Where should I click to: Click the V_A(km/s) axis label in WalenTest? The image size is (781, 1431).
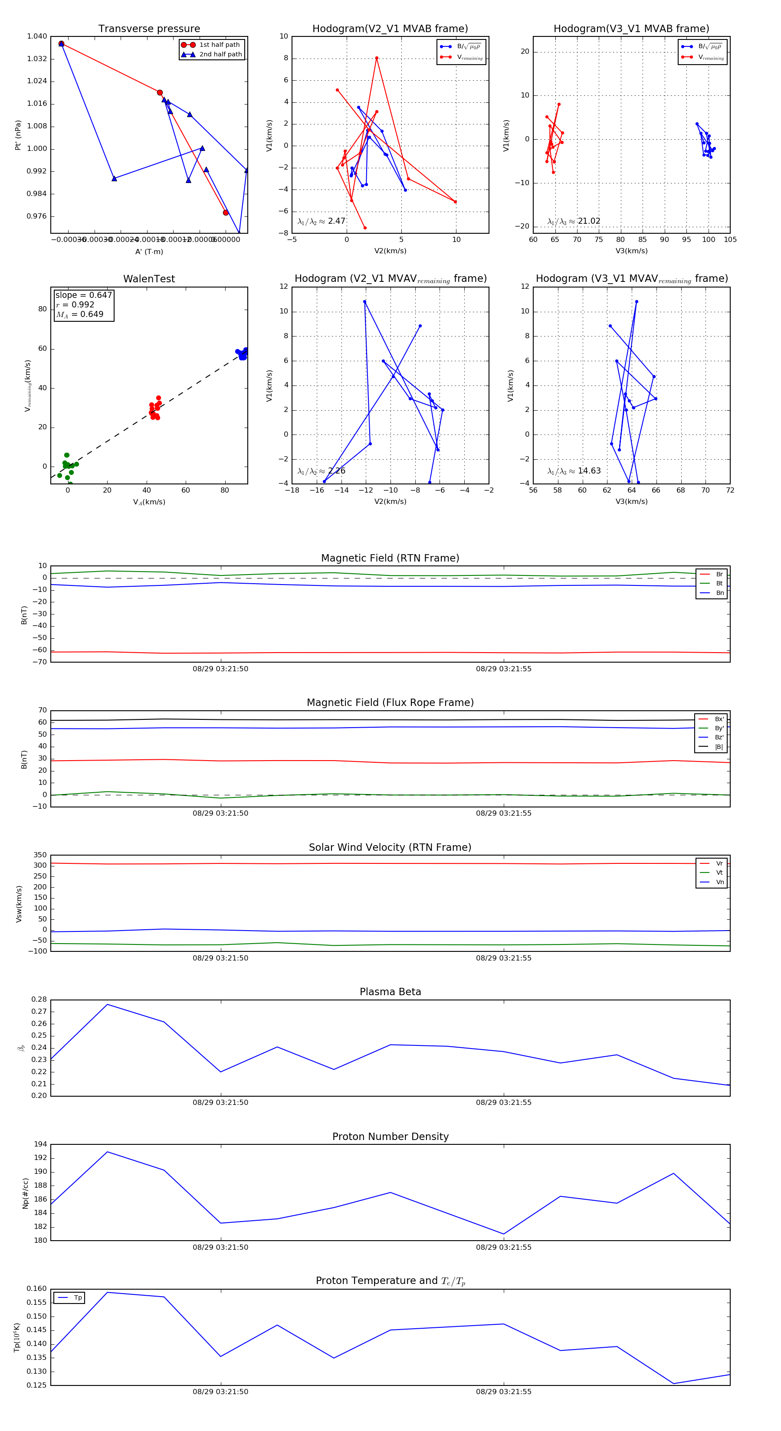tap(149, 502)
